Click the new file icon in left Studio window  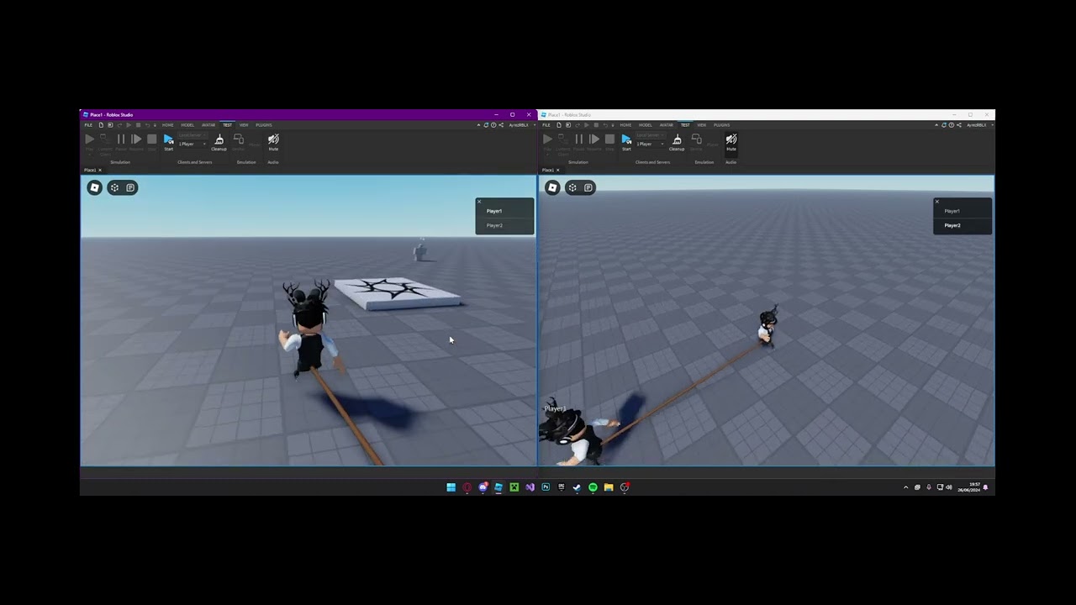101,125
